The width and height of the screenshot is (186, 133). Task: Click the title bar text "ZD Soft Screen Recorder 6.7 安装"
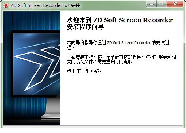point(45,5)
